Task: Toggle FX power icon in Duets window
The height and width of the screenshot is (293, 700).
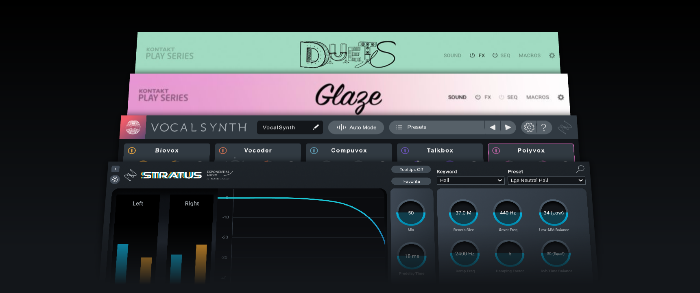Action: tap(472, 55)
